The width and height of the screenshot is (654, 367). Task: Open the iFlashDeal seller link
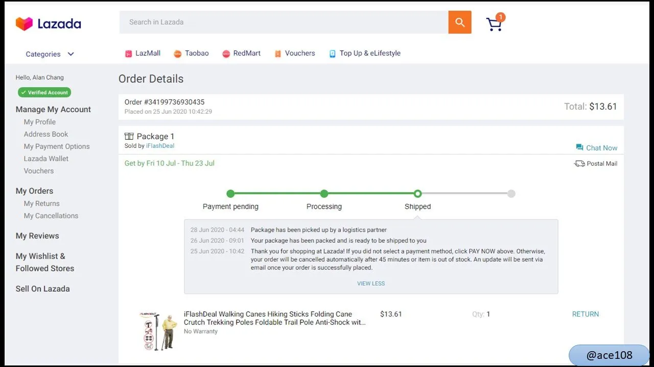click(160, 146)
